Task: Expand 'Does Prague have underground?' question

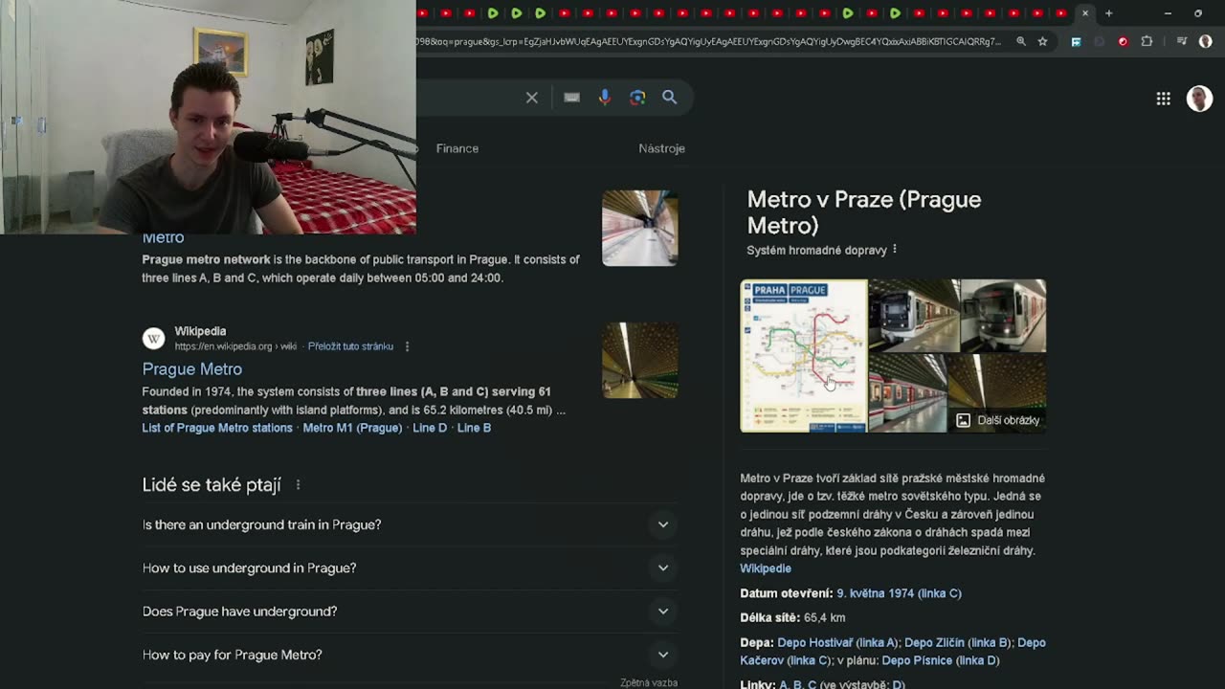Action: pyautogui.click(x=410, y=611)
